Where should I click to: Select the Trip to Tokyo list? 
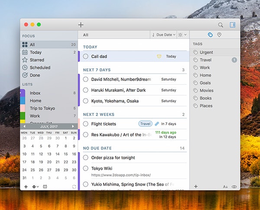(x=49, y=108)
